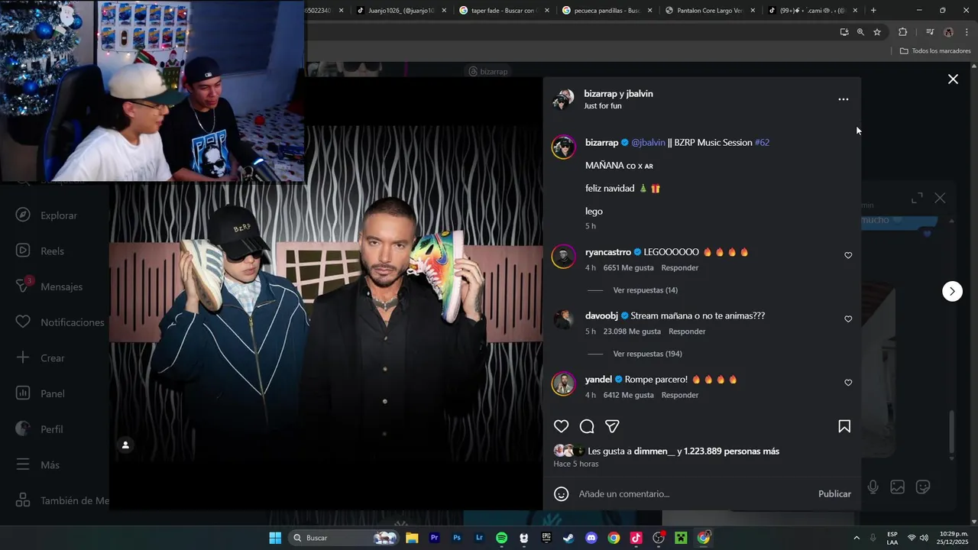Show davoobj's 23.098 likes
This screenshot has width=978, height=550.
coord(632,332)
